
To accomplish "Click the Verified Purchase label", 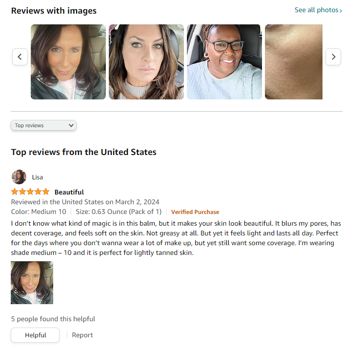I will pos(195,212).
